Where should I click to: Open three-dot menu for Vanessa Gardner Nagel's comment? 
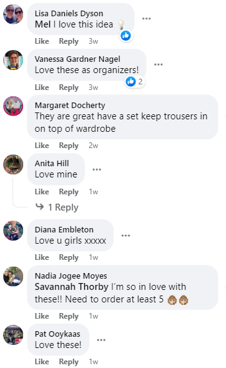[158, 64]
